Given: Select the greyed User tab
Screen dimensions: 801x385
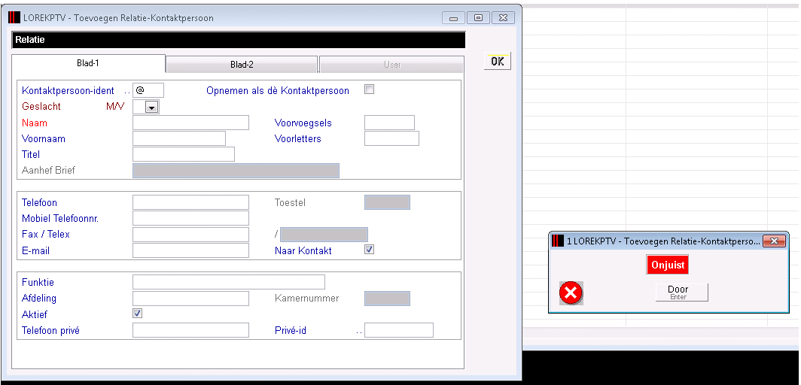Looking at the screenshot, I should click(x=391, y=64).
